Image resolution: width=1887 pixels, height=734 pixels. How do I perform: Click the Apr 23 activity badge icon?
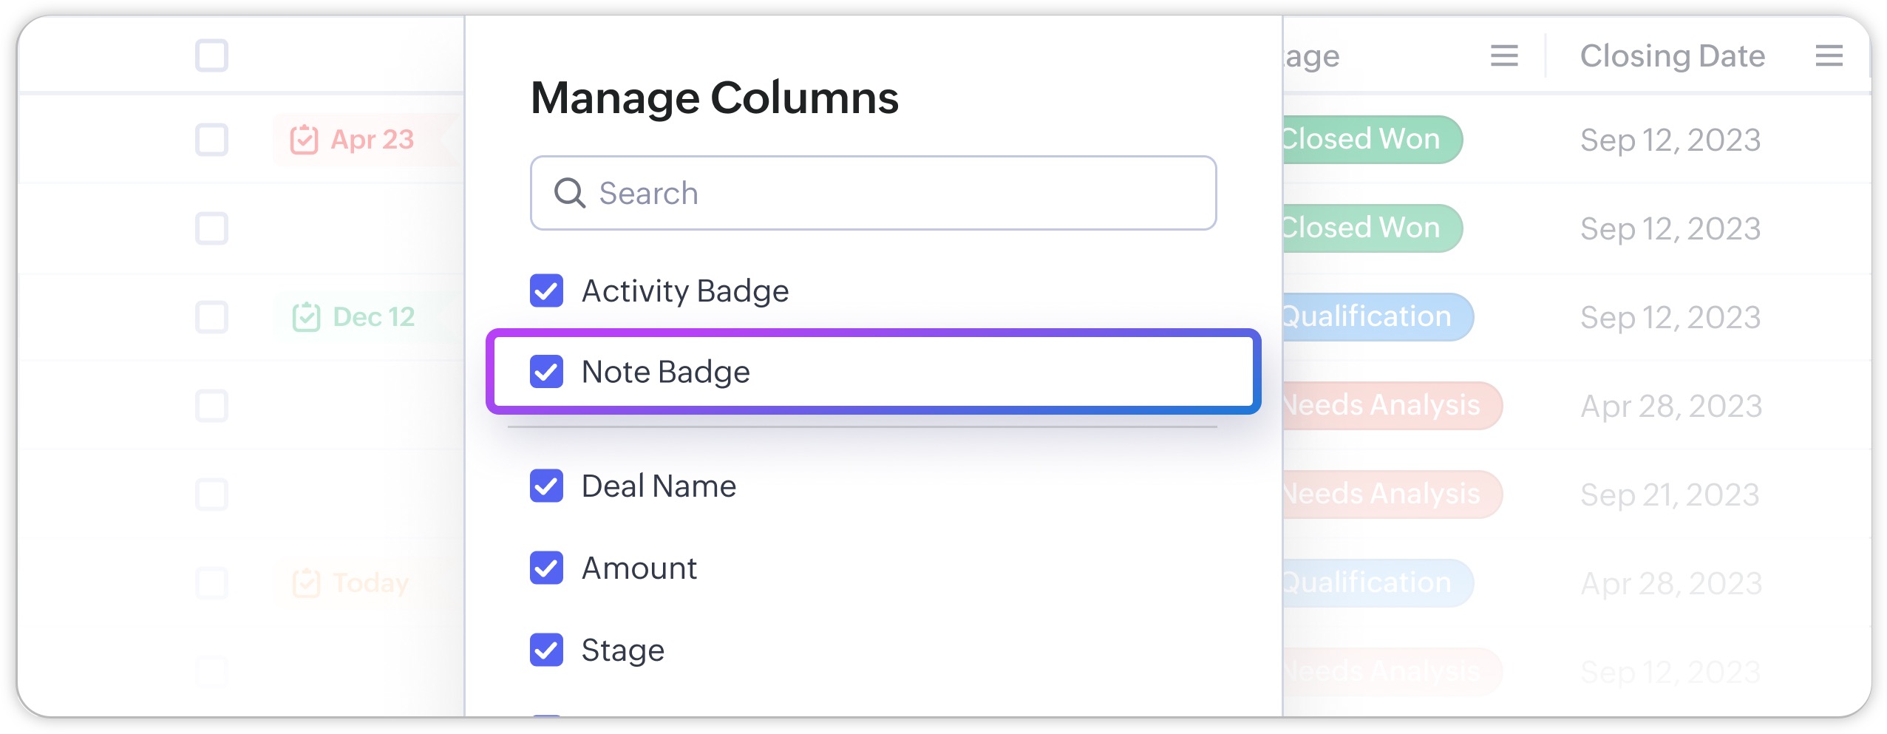[304, 140]
